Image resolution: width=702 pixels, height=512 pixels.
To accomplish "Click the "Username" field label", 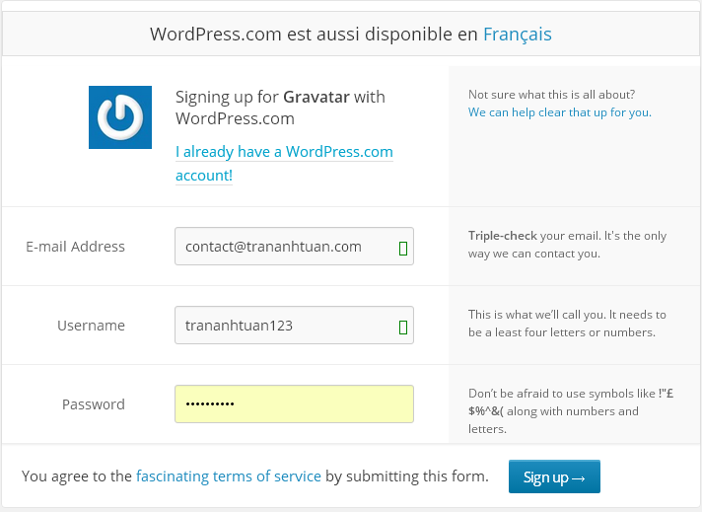I will click(91, 326).
